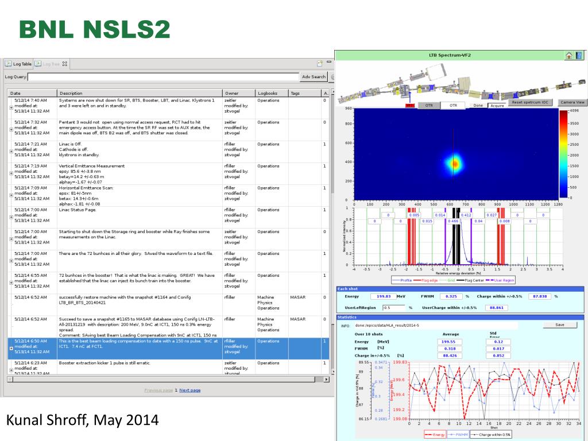The width and height of the screenshot is (588, 441).
Task: Switch acquisition state to Done
Action: pos(478,106)
